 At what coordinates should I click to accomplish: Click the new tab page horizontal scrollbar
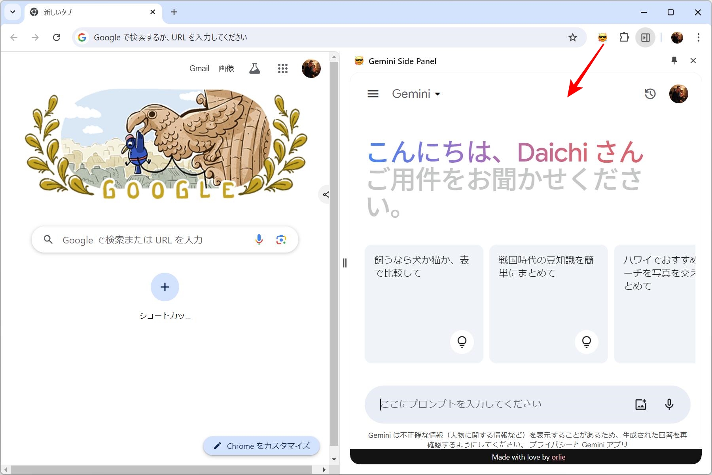coord(161,469)
